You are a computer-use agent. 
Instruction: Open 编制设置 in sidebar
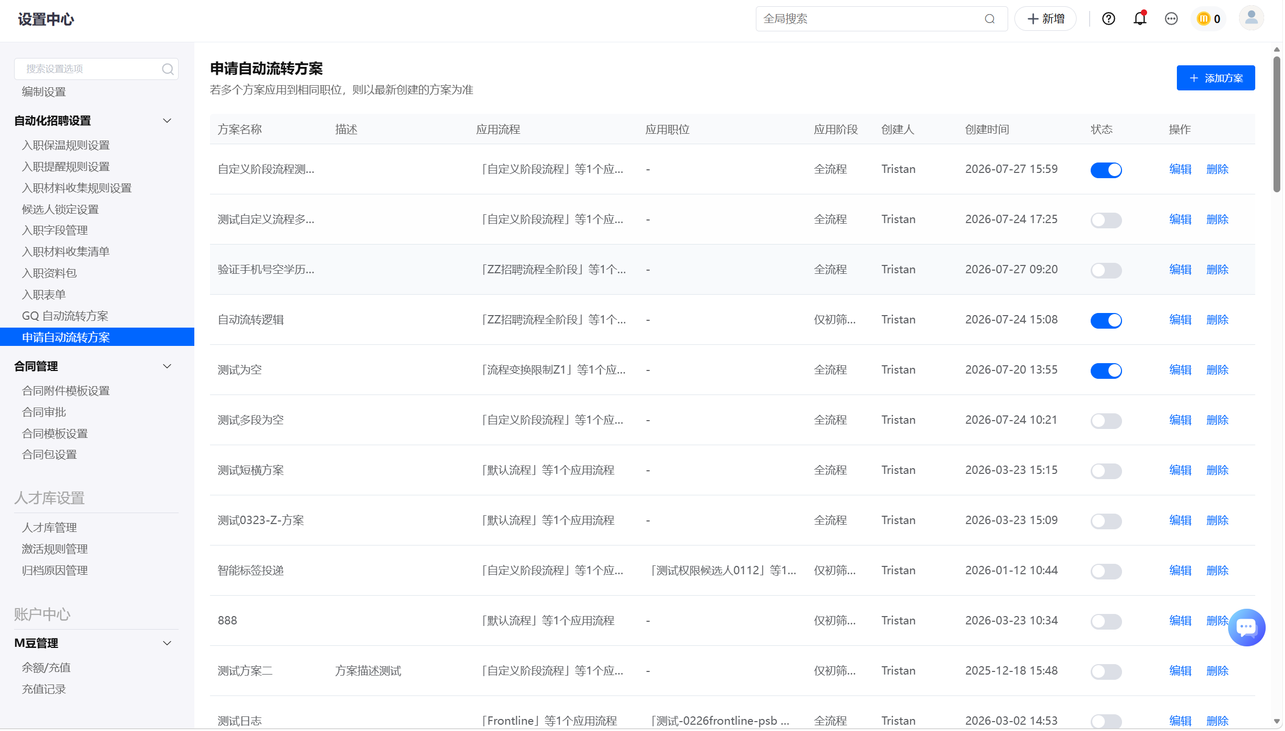44,92
